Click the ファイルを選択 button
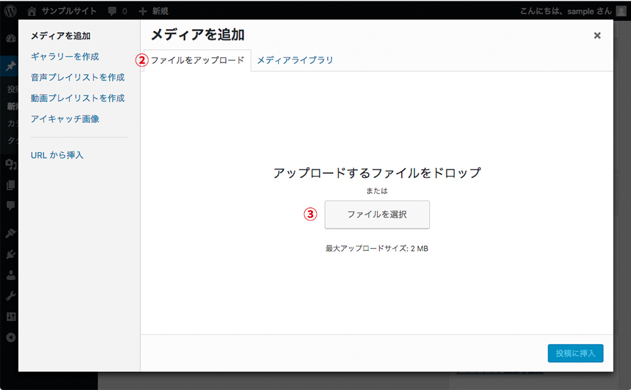 (377, 215)
